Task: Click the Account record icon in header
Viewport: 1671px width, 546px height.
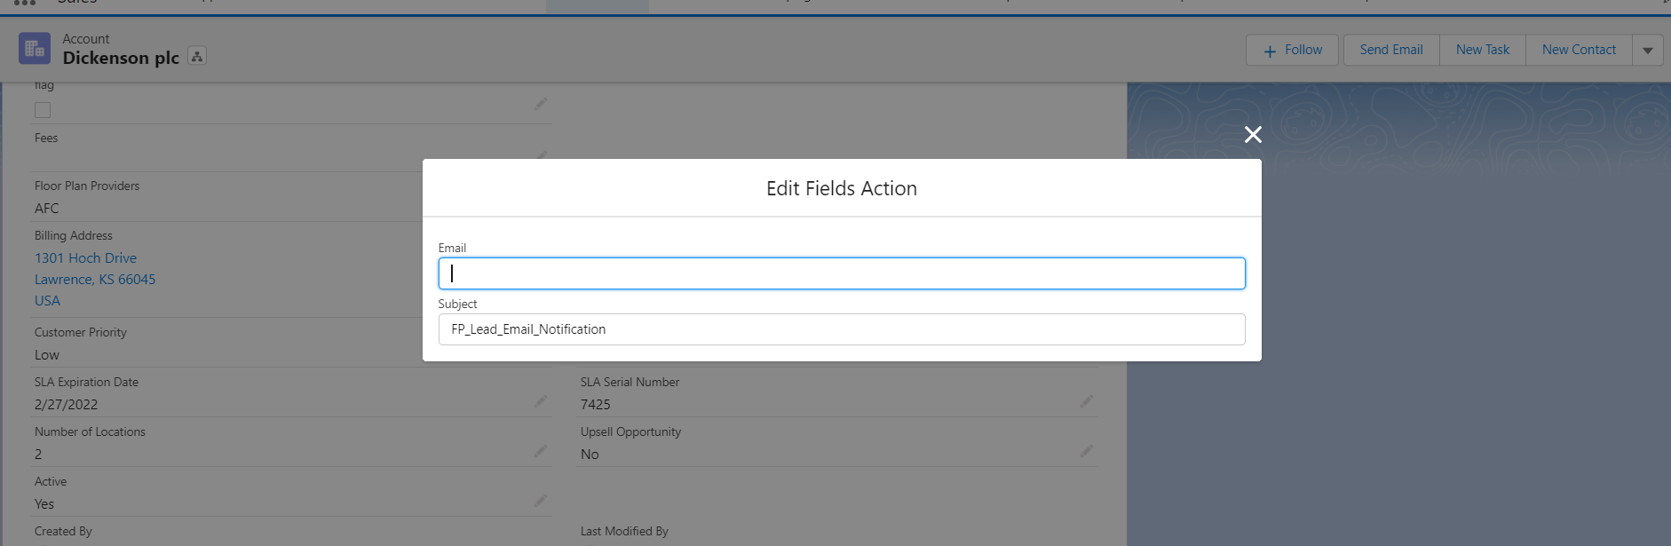Action: click(35, 49)
